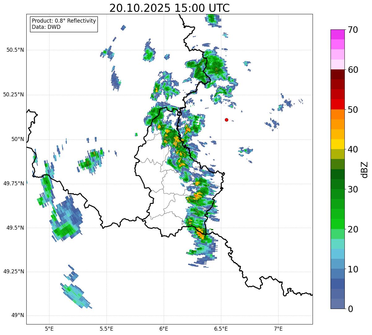372x335 pixels.
Task: Pick the cyan-blue colorbar segment between 10 and 20
Action: pyautogui.click(x=337, y=254)
